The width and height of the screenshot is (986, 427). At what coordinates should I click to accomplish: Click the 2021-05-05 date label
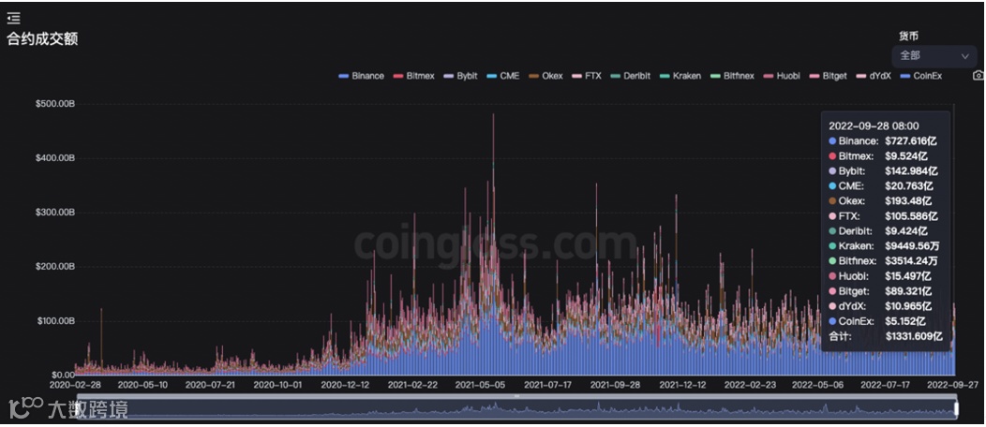coord(481,384)
